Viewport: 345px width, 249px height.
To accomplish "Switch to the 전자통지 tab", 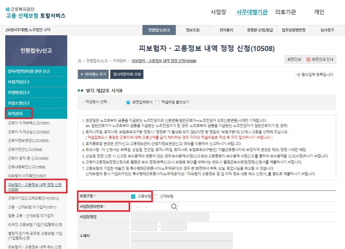I will tap(226, 30).
